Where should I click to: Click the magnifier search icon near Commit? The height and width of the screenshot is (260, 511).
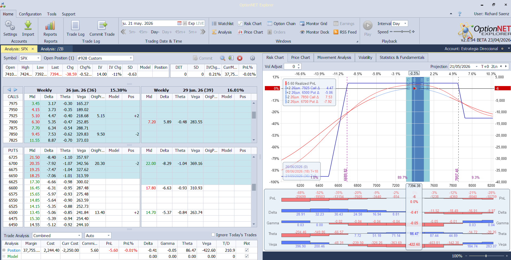222,58
